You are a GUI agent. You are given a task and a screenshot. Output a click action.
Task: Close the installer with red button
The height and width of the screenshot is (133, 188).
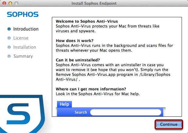pos(4,3)
